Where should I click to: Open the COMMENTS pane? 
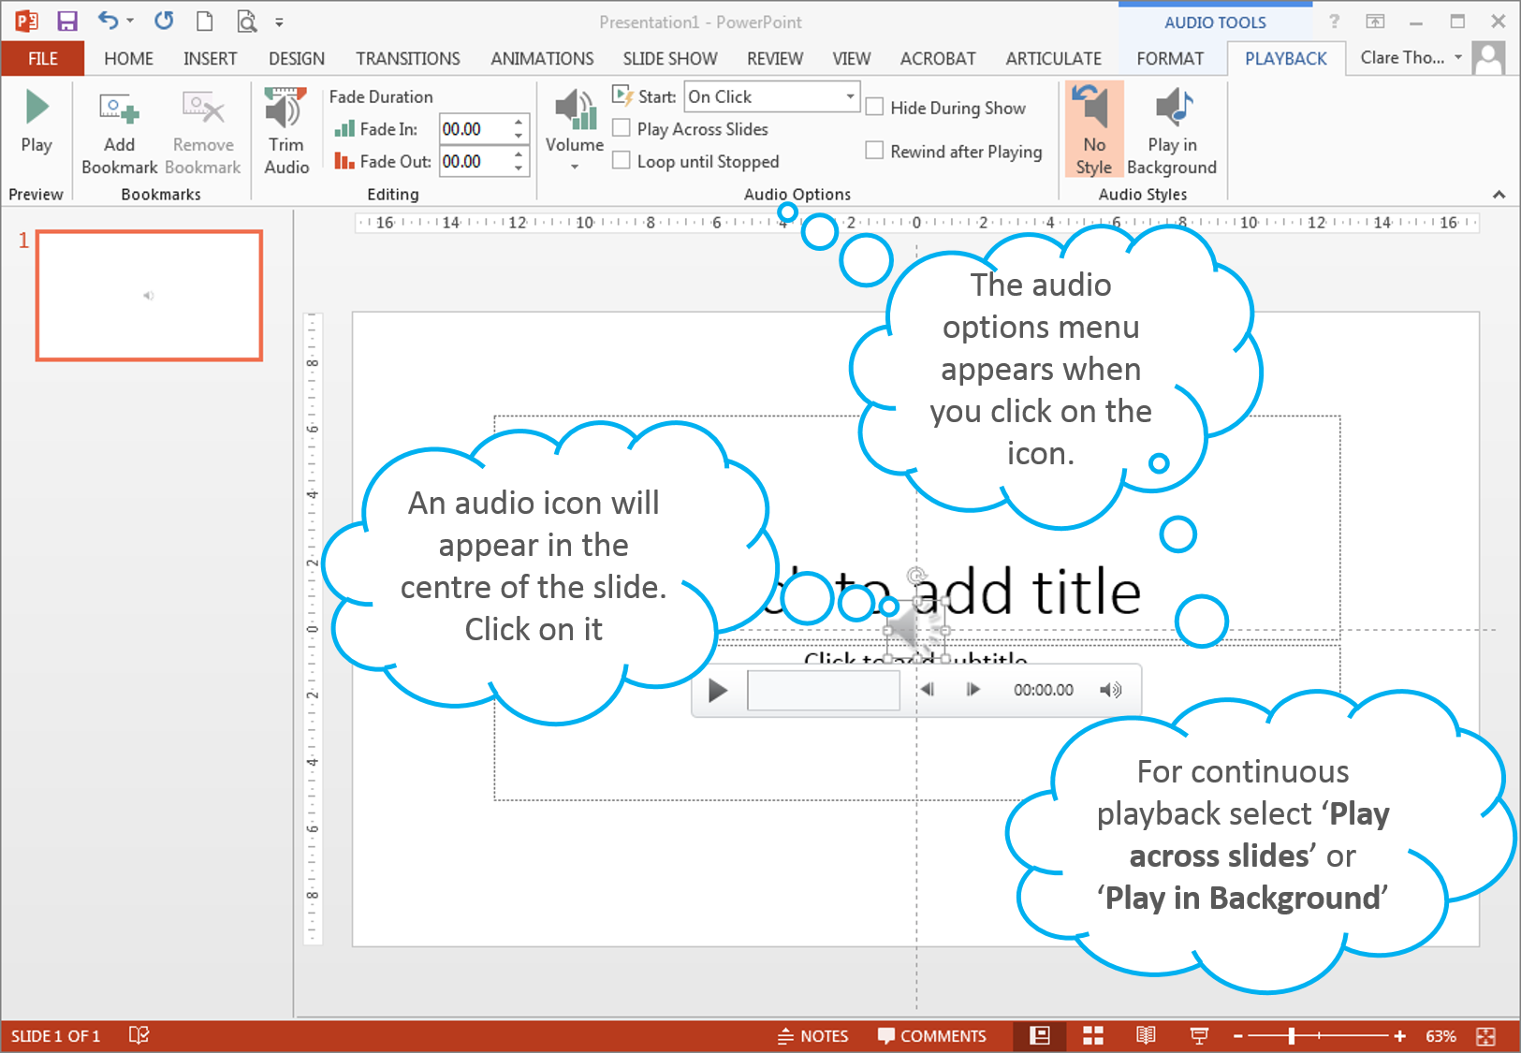[932, 1036]
